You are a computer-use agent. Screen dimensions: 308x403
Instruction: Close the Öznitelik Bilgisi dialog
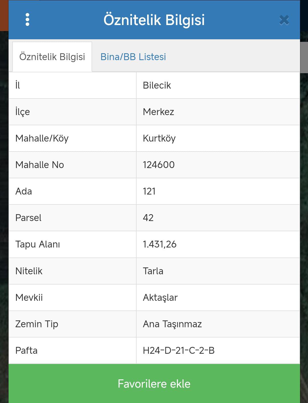284,20
